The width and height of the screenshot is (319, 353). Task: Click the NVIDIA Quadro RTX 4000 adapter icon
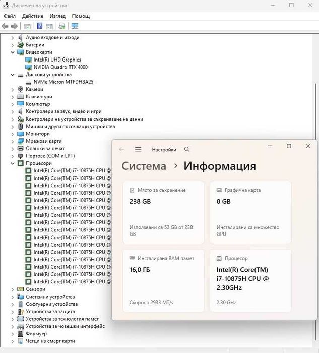point(28,67)
